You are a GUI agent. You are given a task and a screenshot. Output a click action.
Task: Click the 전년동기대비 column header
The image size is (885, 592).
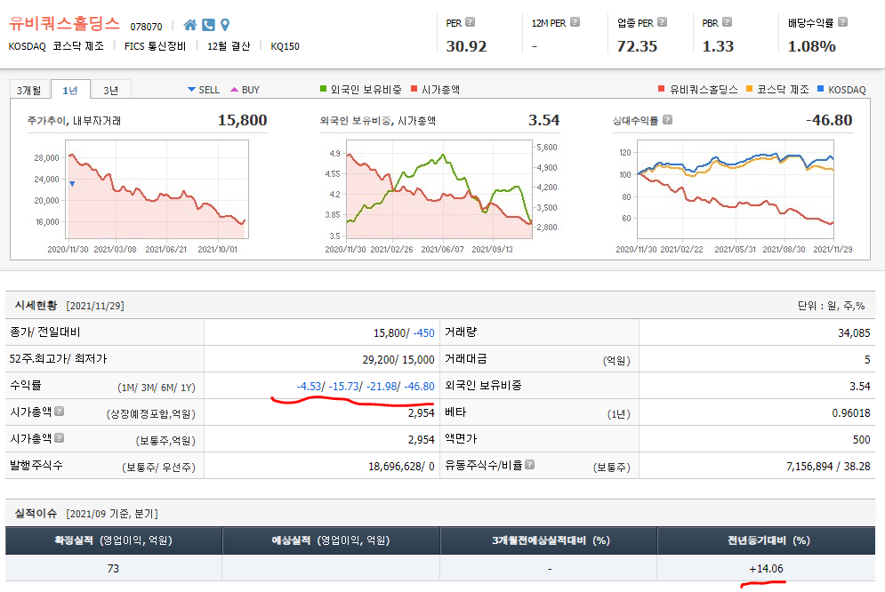[x=768, y=540]
